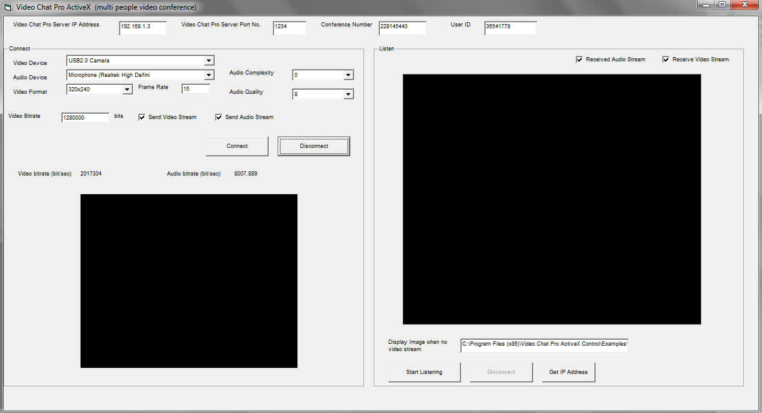Click Disconnect in the Connect panel
Viewport: 762px width, 413px height.
tap(314, 146)
